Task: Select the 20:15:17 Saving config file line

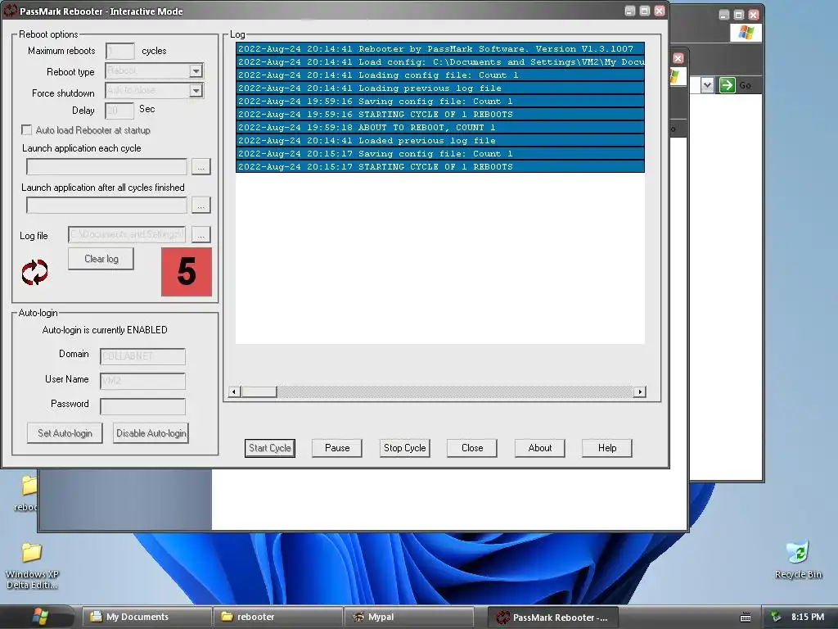Action: (x=439, y=153)
